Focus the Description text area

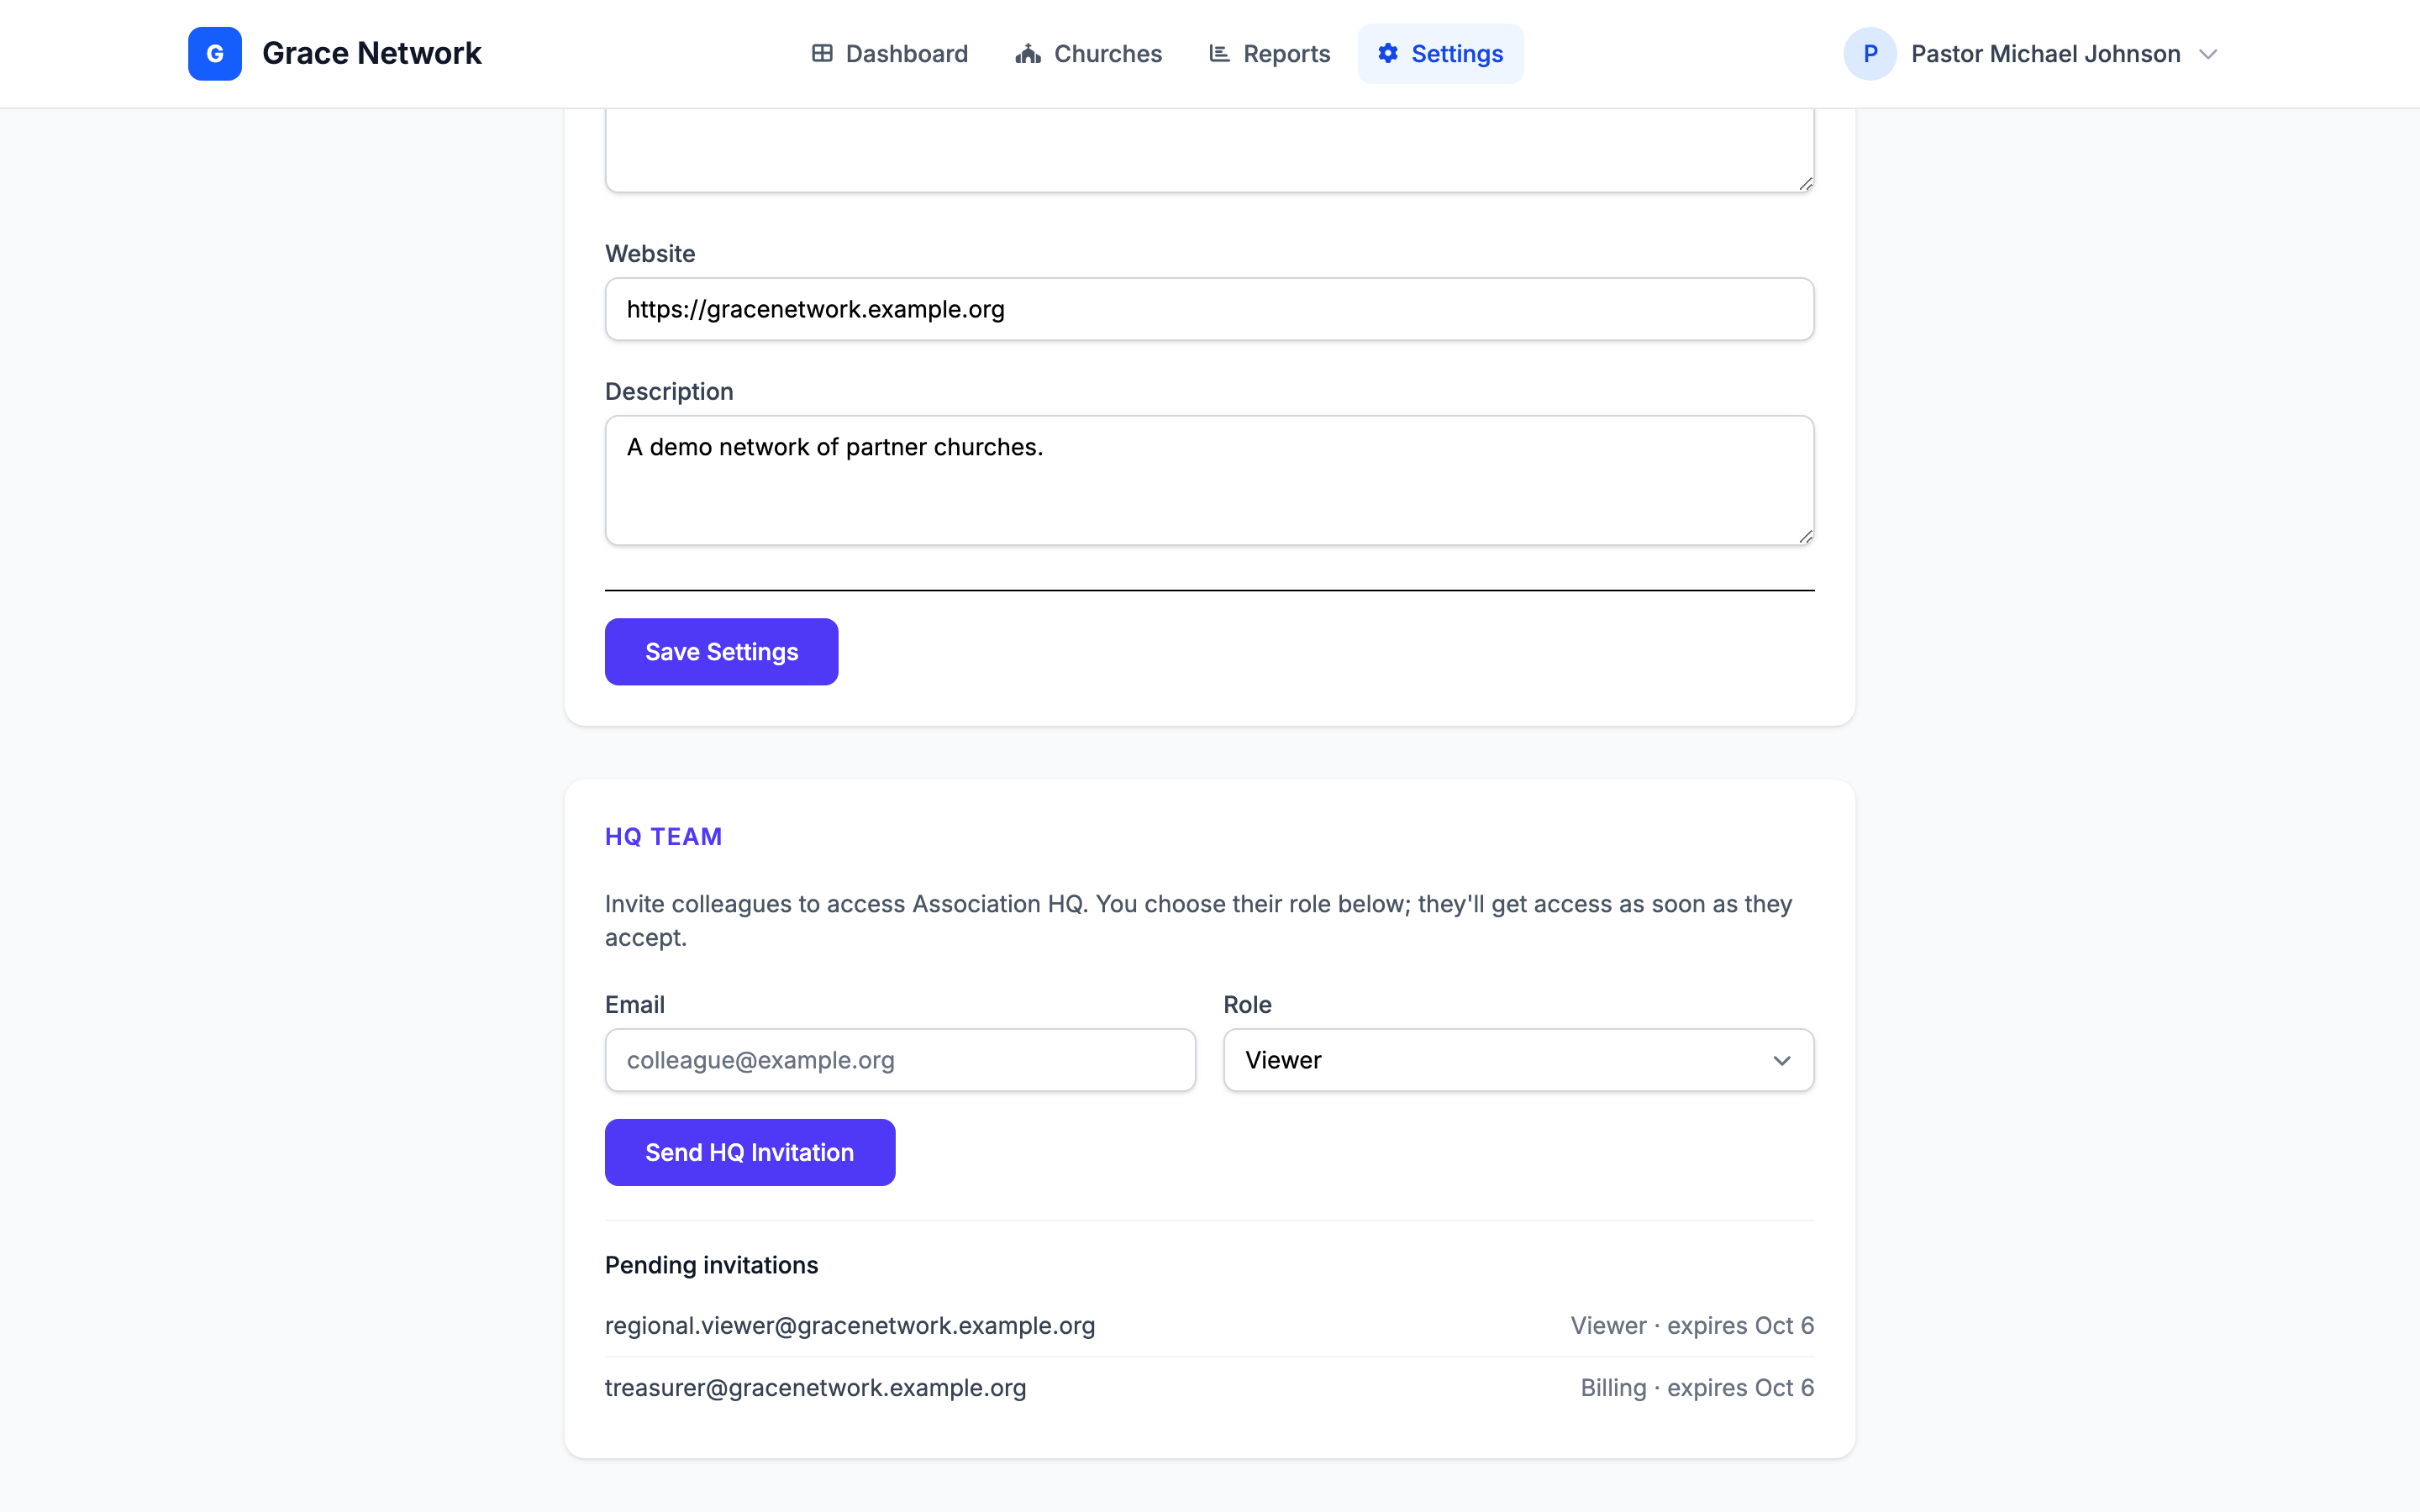point(1209,481)
